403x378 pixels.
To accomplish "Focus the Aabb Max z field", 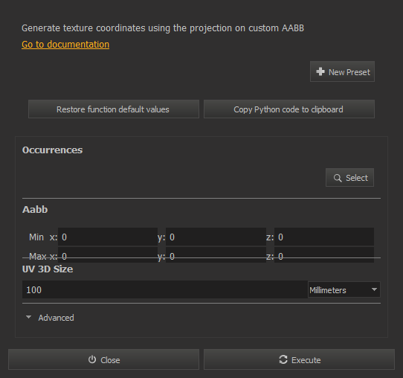I will pyautogui.click(x=324, y=255).
